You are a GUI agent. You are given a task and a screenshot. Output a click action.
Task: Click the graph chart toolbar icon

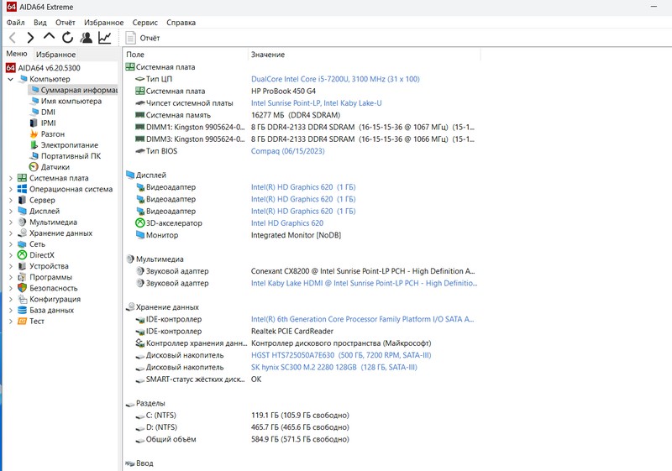click(104, 38)
